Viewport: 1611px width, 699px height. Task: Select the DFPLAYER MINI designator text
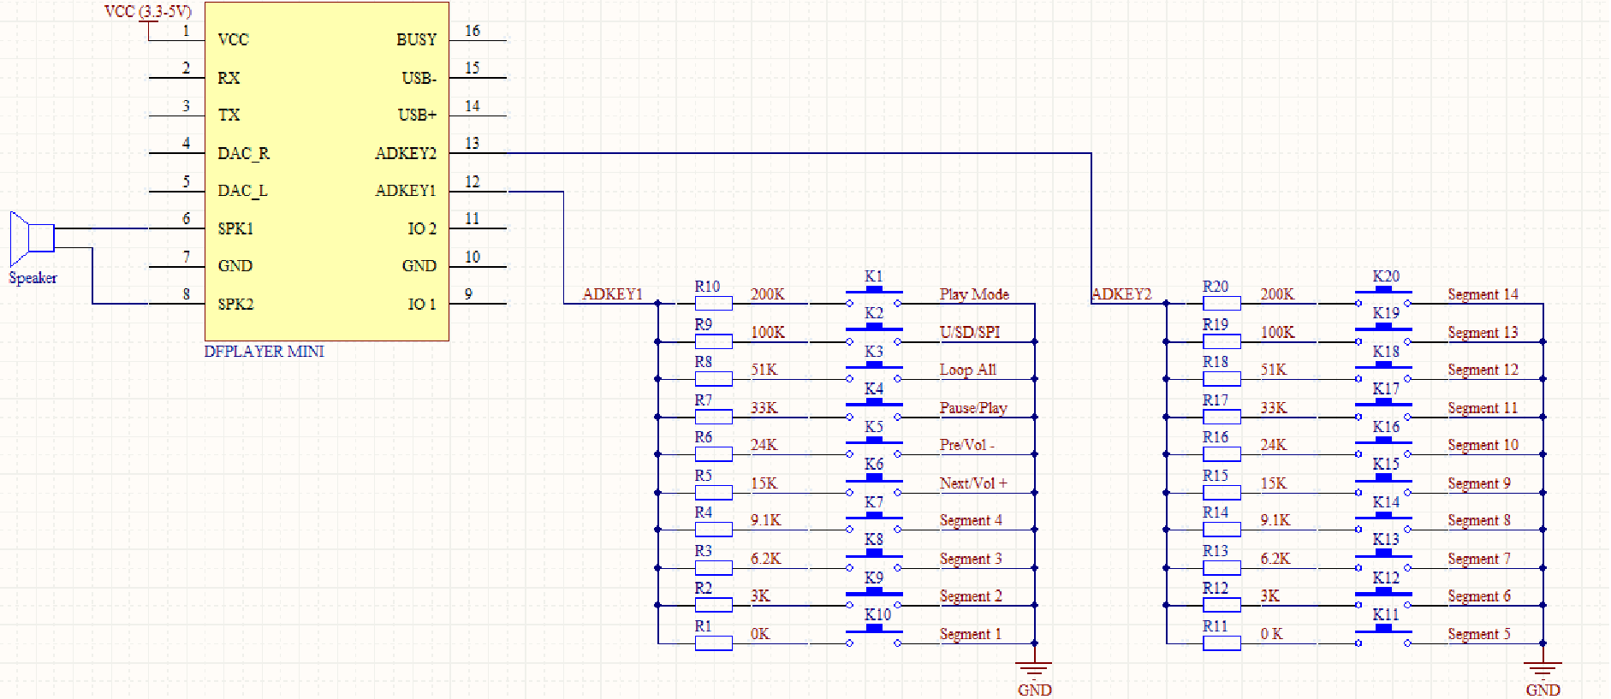pos(264,352)
